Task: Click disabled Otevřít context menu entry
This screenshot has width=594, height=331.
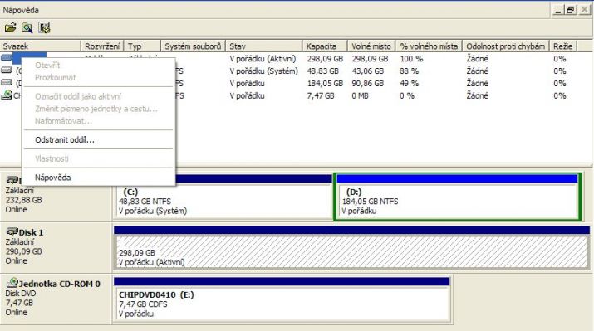Action: coord(47,65)
